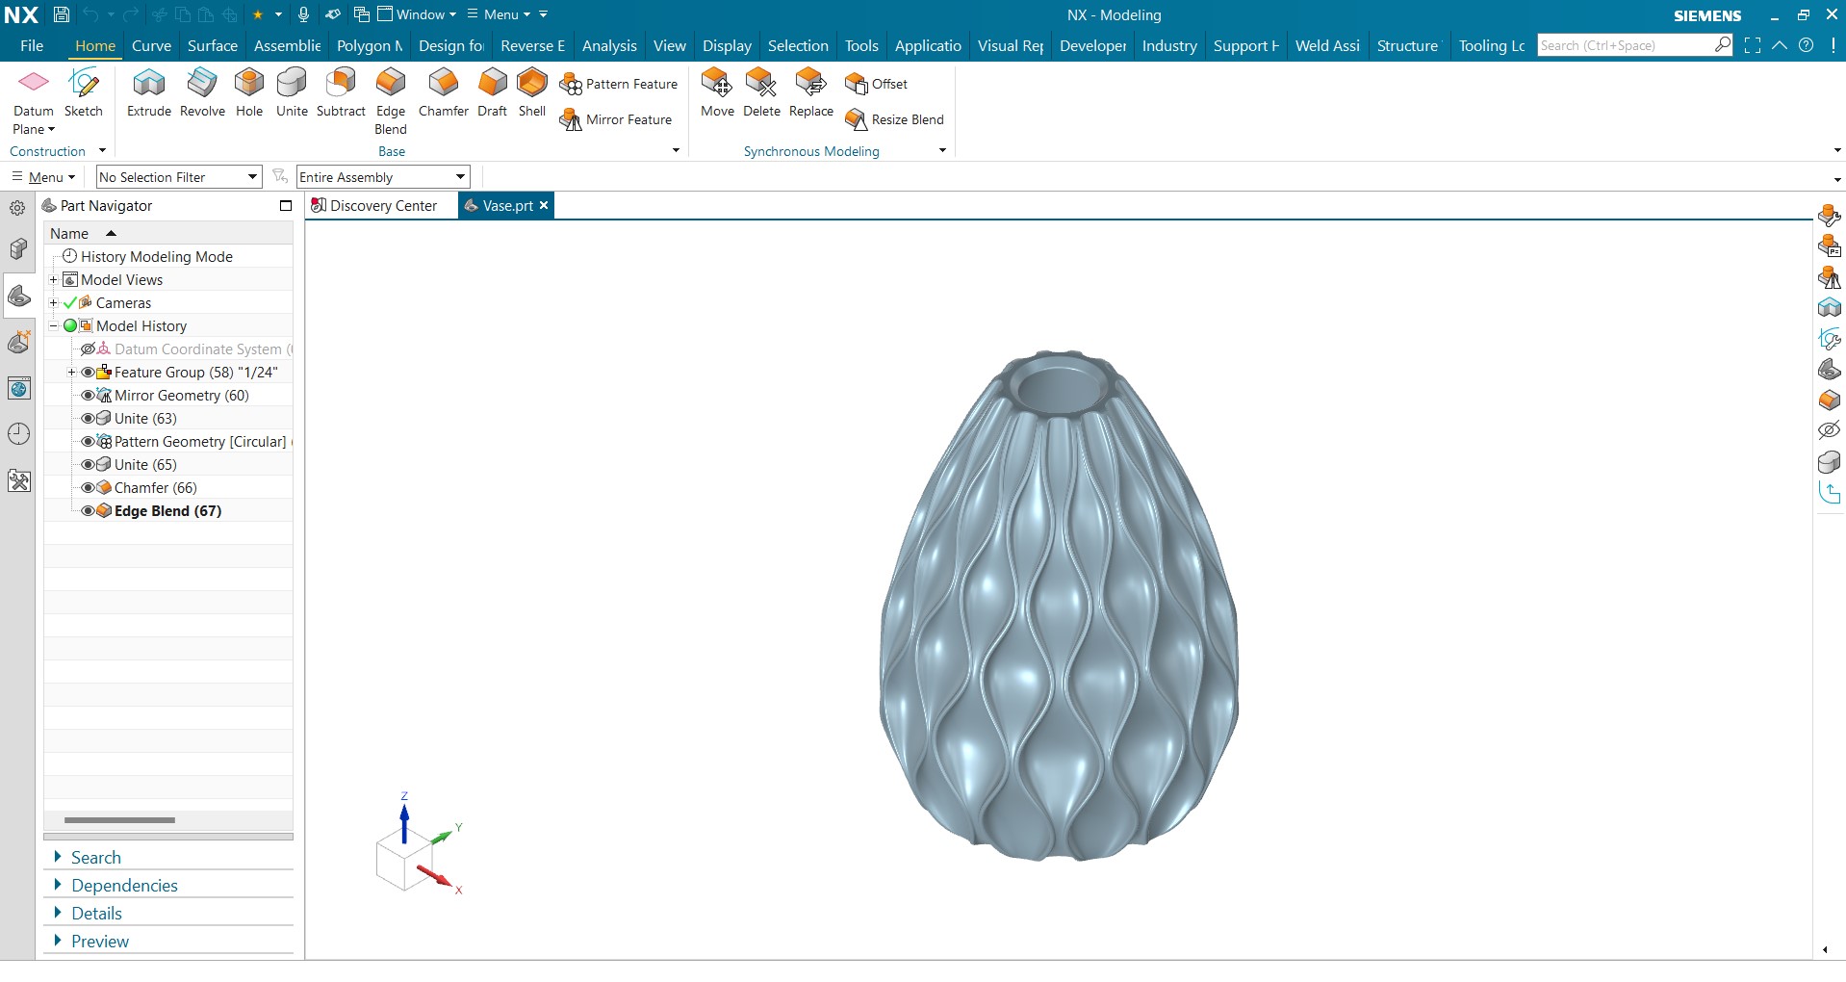Close the Vase.prt tab

pos(544,205)
